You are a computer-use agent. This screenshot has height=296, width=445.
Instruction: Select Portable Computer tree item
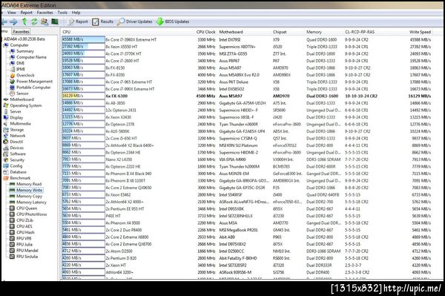pos(33,88)
